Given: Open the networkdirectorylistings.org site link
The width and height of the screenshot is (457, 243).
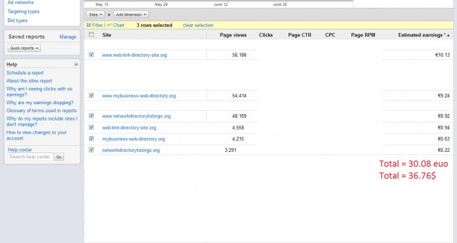Looking at the screenshot, I should coord(131,150).
